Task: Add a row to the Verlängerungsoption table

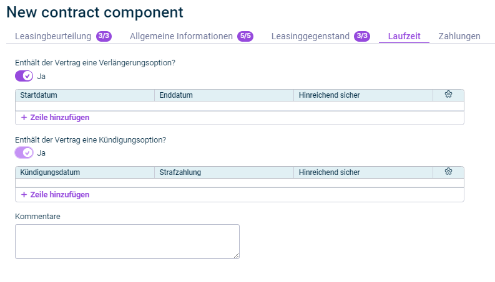Action: point(56,118)
